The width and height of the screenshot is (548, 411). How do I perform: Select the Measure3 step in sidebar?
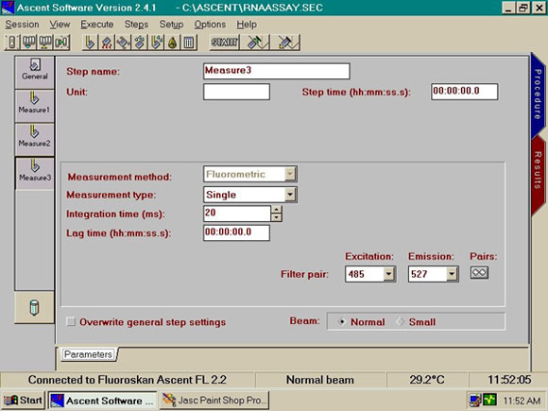[35, 173]
